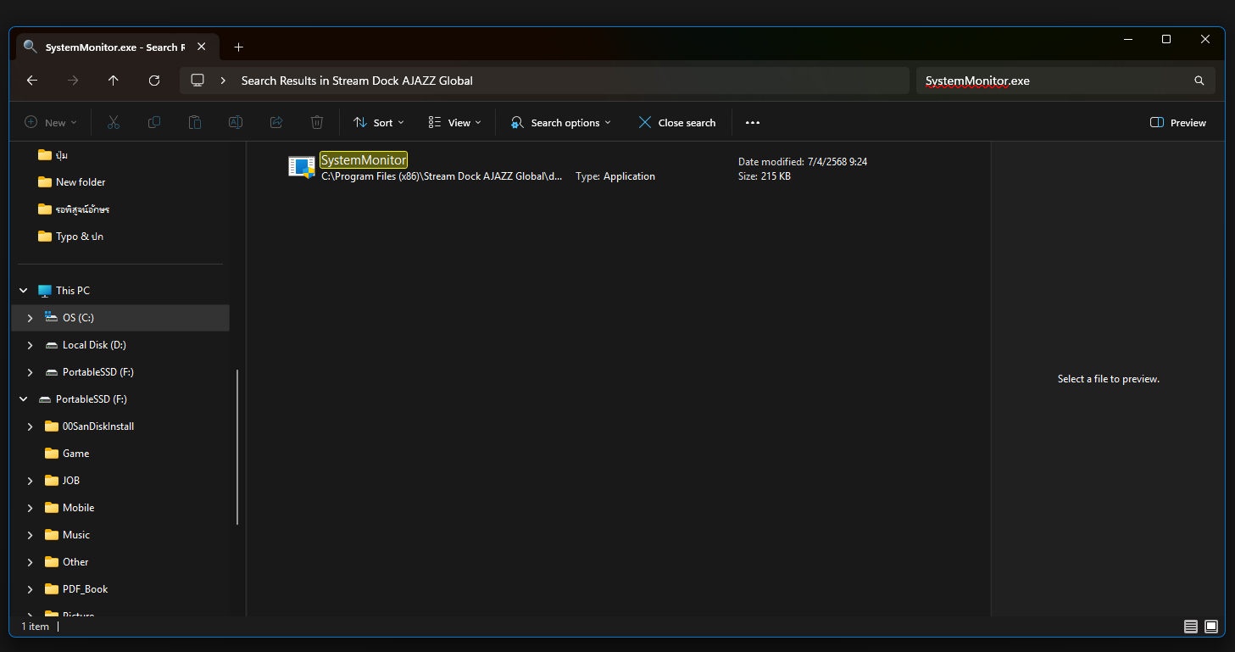This screenshot has height=652, width=1235.
Task: Click the Paste toolbar icon
Action: 195,123
